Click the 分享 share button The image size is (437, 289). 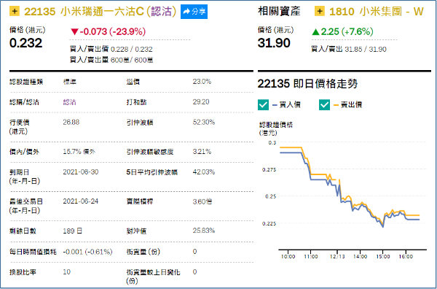[x=194, y=12]
